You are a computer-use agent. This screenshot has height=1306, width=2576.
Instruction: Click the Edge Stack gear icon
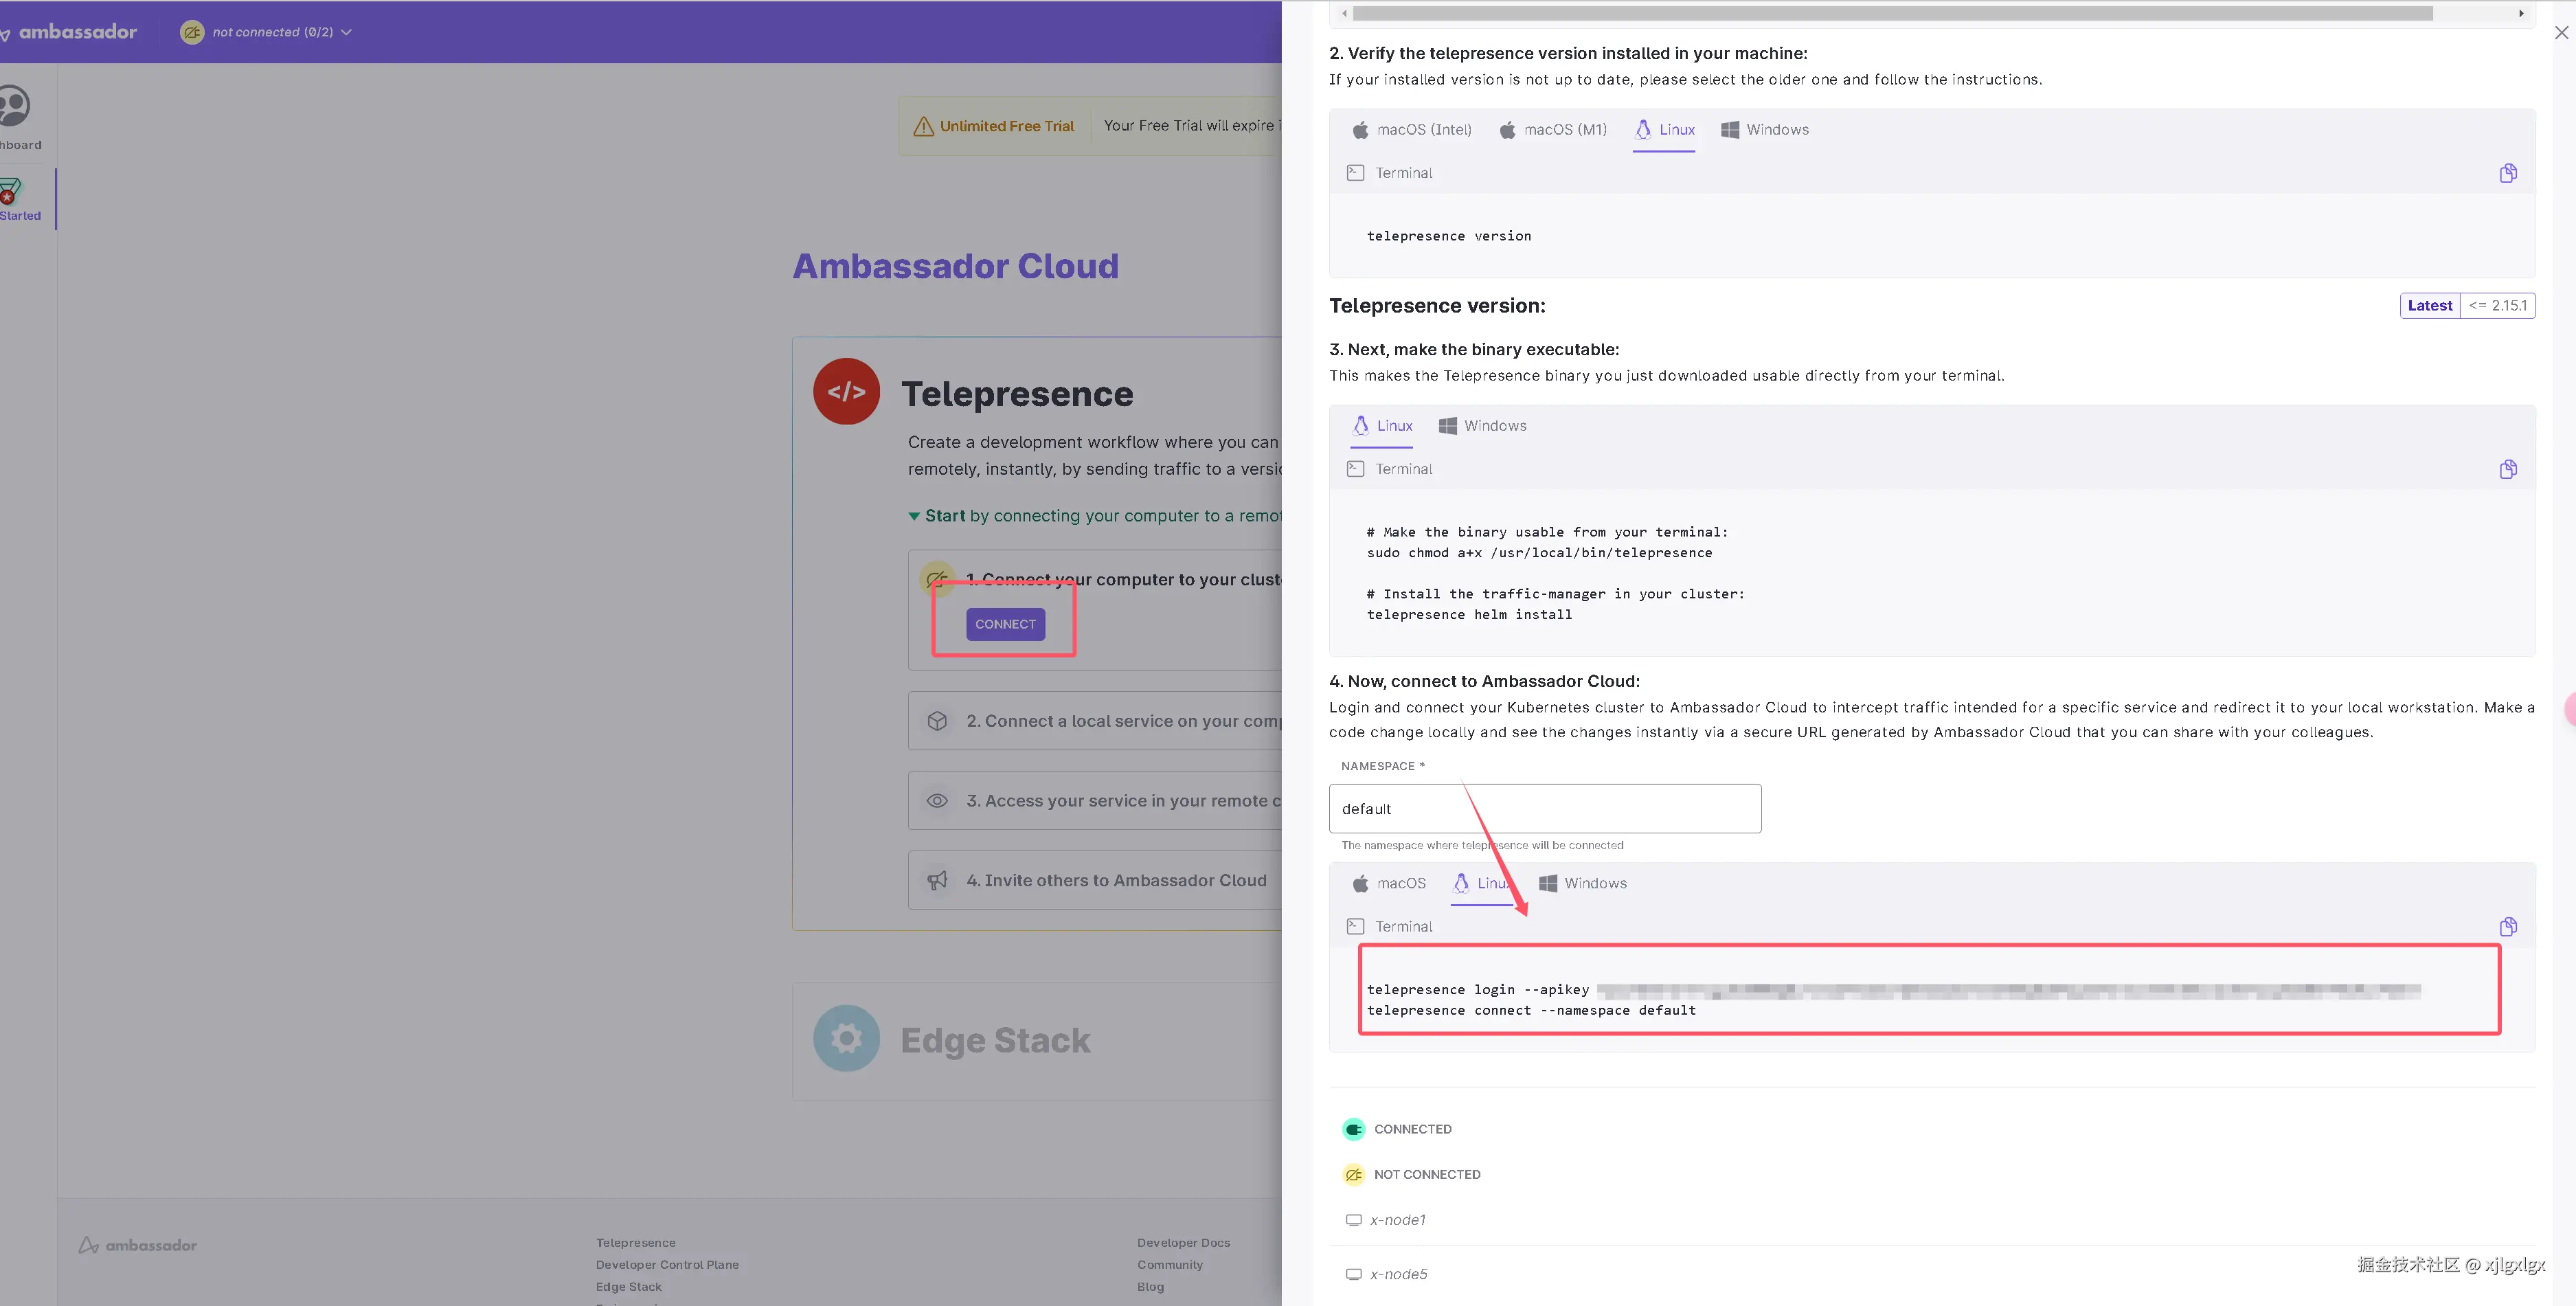tap(846, 1038)
